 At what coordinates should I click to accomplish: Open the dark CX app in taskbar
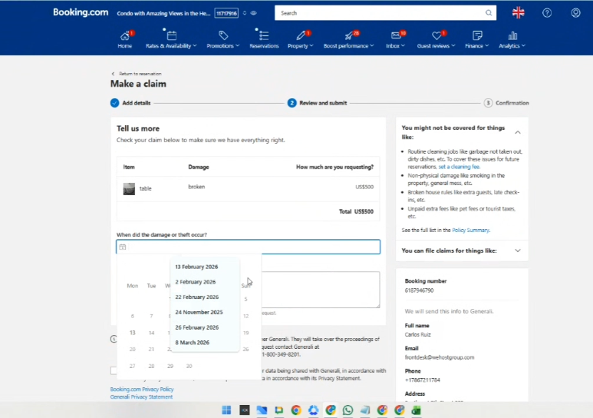[x=244, y=410]
